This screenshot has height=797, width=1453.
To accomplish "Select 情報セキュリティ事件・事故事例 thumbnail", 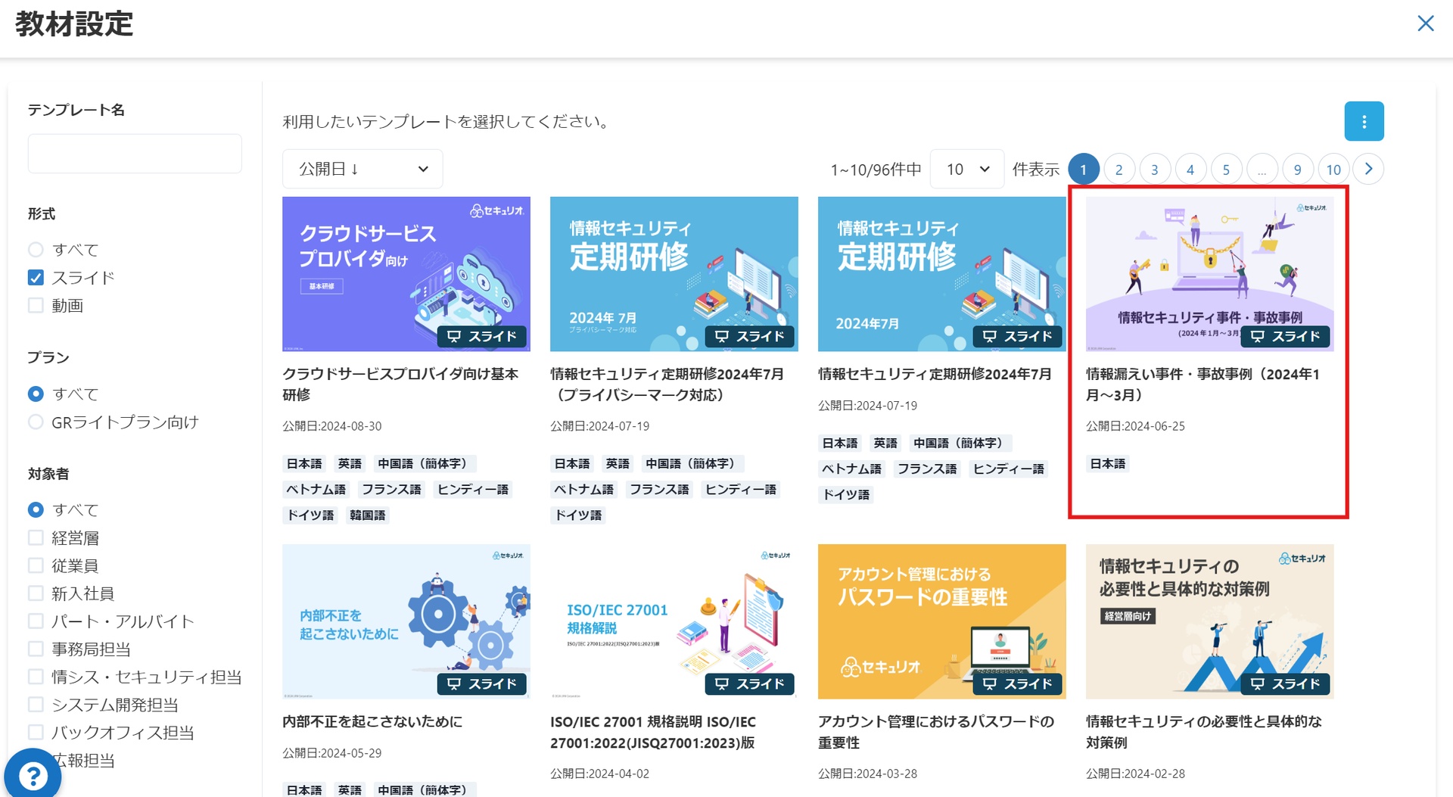I will [x=1210, y=274].
